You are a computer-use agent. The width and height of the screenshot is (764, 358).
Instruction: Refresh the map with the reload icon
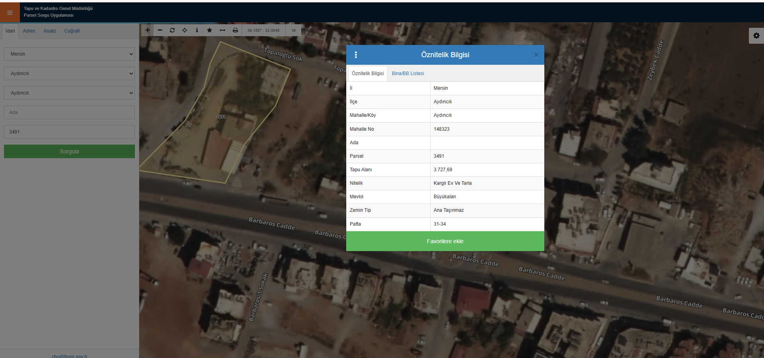pos(172,30)
